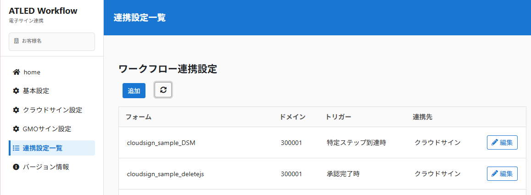Viewport: 531px width, 195px height.
Task: Click 編集 for cloudsign_sample_DSM
Action: [x=502, y=143]
